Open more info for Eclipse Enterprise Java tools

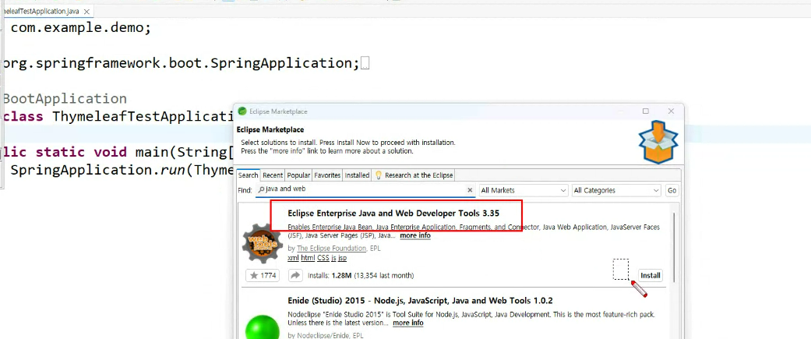click(x=414, y=235)
